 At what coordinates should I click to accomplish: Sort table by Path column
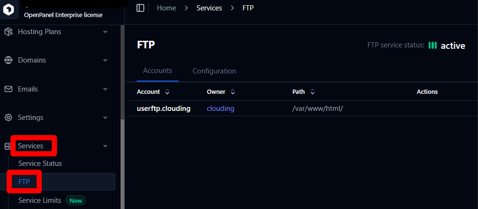pyautogui.click(x=312, y=91)
